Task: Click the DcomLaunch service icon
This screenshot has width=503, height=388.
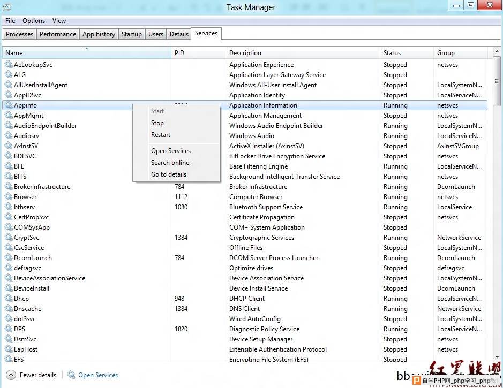Action: tap(9, 258)
